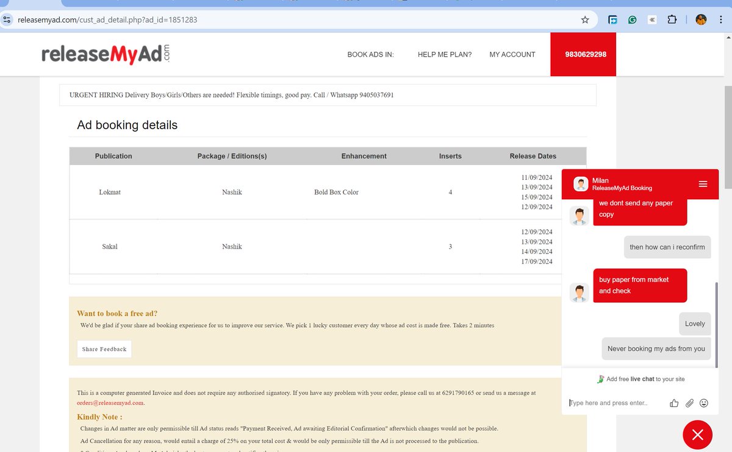Click the releaseMyAd logo

106,54
